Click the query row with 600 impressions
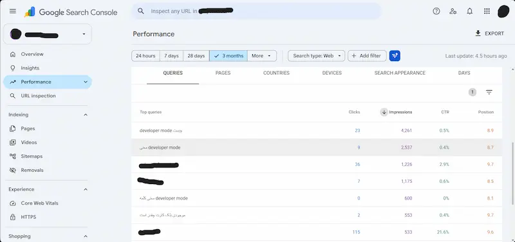The height and width of the screenshot is (242, 515). pyautogui.click(x=317, y=198)
